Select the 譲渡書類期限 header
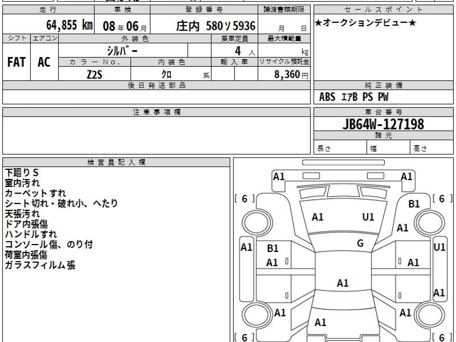 click(284, 10)
